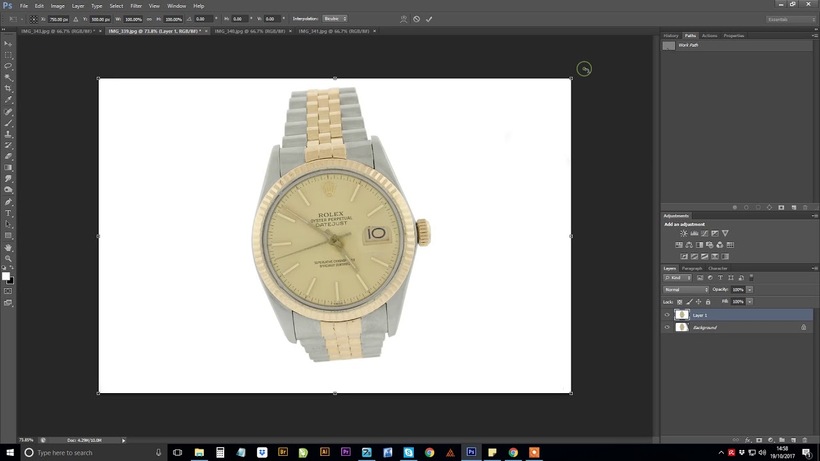Select the Eyedropper tool
Viewport: 820px width, 461px height.
(x=8, y=100)
